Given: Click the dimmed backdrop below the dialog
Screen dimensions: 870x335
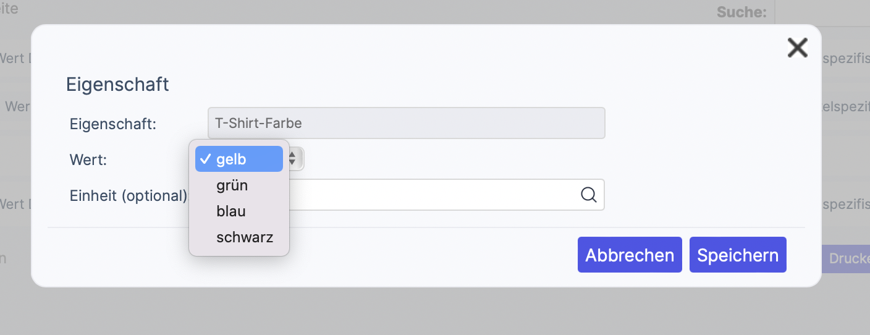Looking at the screenshot, I should (x=433, y=312).
